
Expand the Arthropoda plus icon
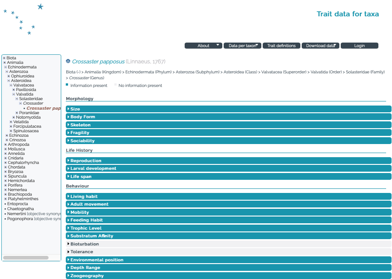[x=5, y=144]
